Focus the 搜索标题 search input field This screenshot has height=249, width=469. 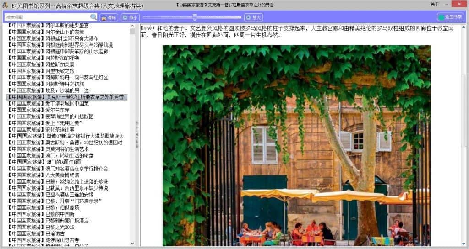click(47, 17)
